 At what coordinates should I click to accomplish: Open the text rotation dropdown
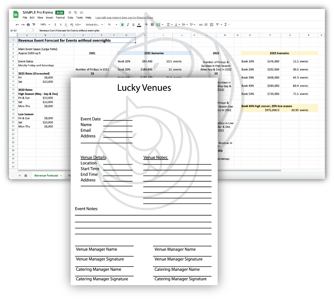pos(193,25)
